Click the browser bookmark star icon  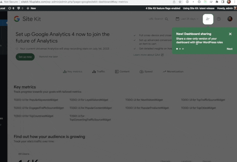click(x=180, y=2)
